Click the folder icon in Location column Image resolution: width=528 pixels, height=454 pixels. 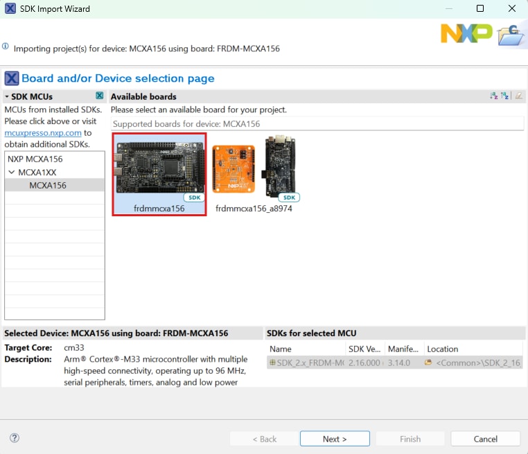429,363
